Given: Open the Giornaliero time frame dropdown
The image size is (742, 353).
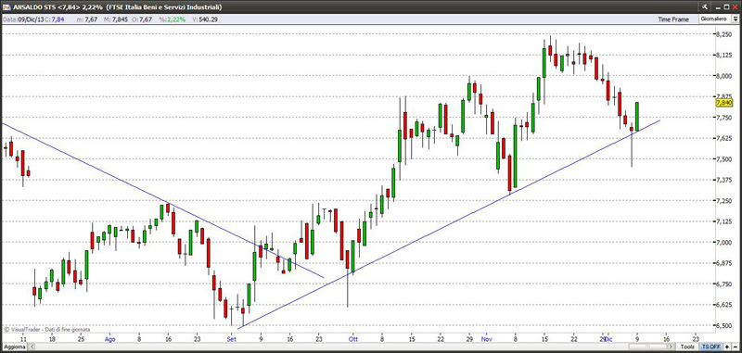Looking at the screenshot, I should (735, 19).
